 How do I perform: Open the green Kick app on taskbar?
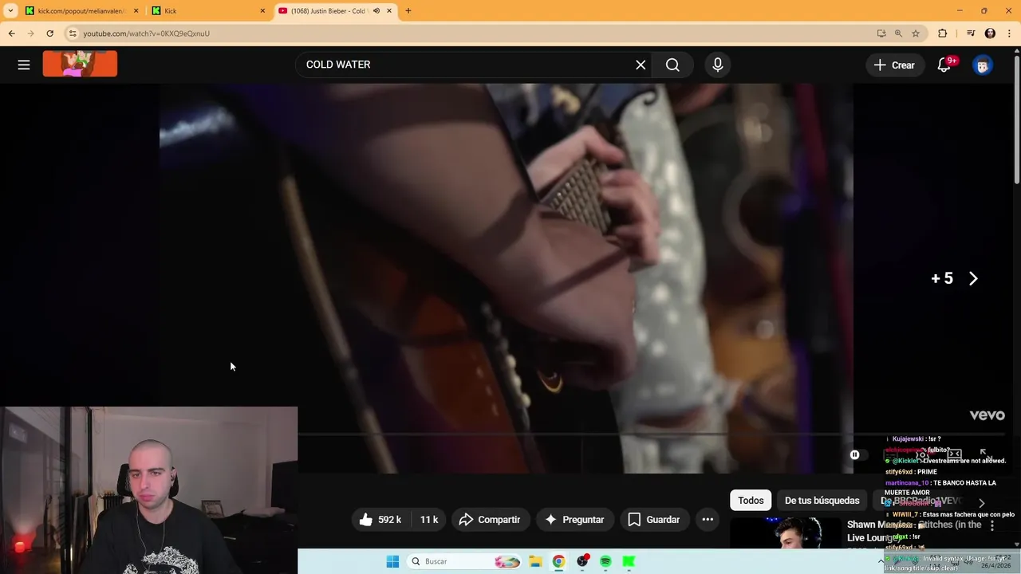pos(629,561)
